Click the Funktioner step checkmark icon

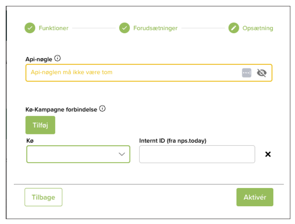(x=30, y=28)
